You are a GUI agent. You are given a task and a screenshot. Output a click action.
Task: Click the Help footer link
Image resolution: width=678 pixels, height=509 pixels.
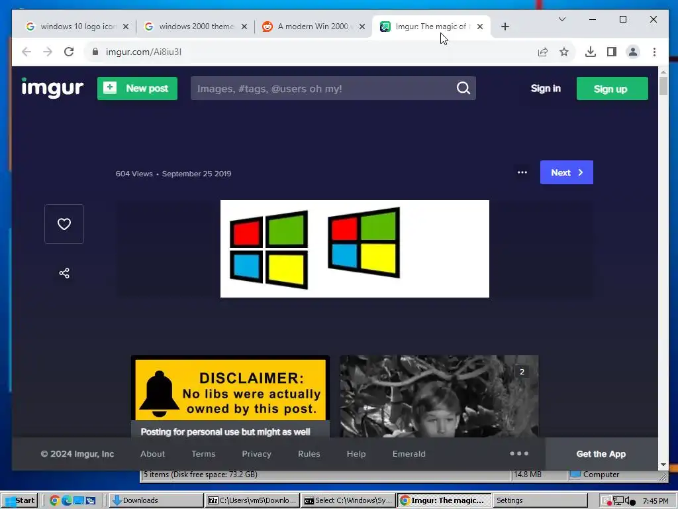[x=356, y=453]
